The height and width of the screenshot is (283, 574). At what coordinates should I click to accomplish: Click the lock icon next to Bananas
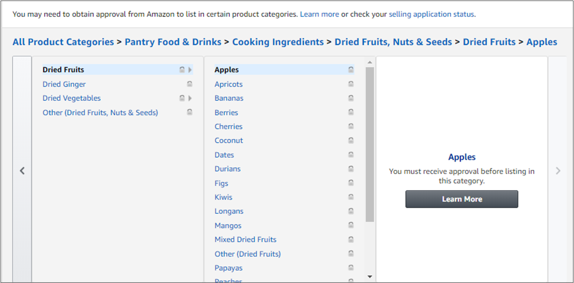tap(351, 98)
